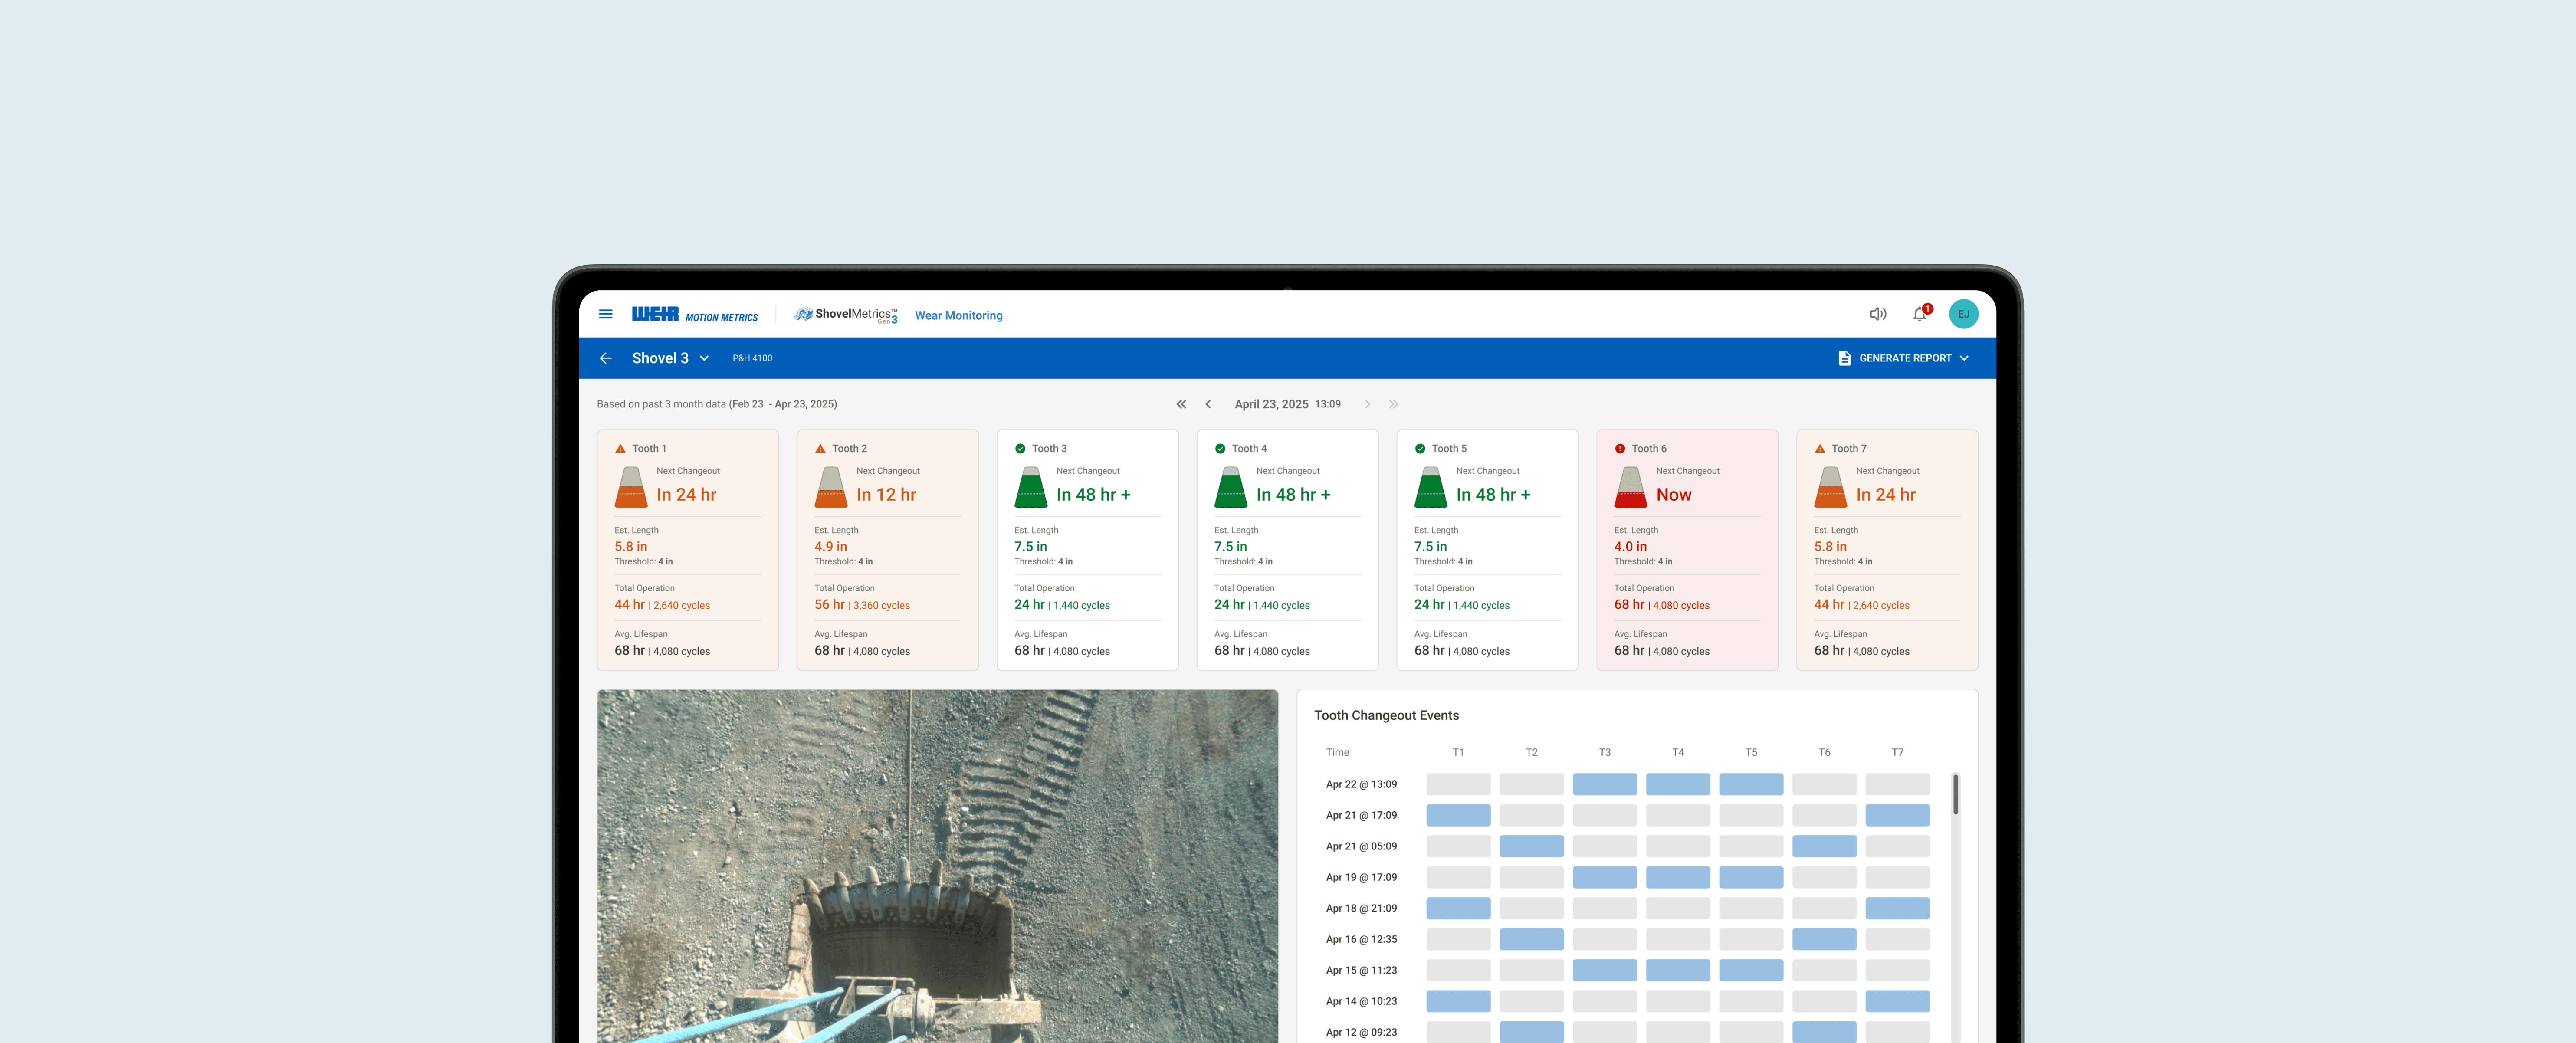Image resolution: width=2576 pixels, height=1043 pixels.
Task: Open the EJ user avatar menu
Action: pyautogui.click(x=1963, y=314)
